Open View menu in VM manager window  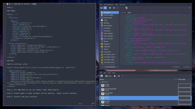coord(109,73)
